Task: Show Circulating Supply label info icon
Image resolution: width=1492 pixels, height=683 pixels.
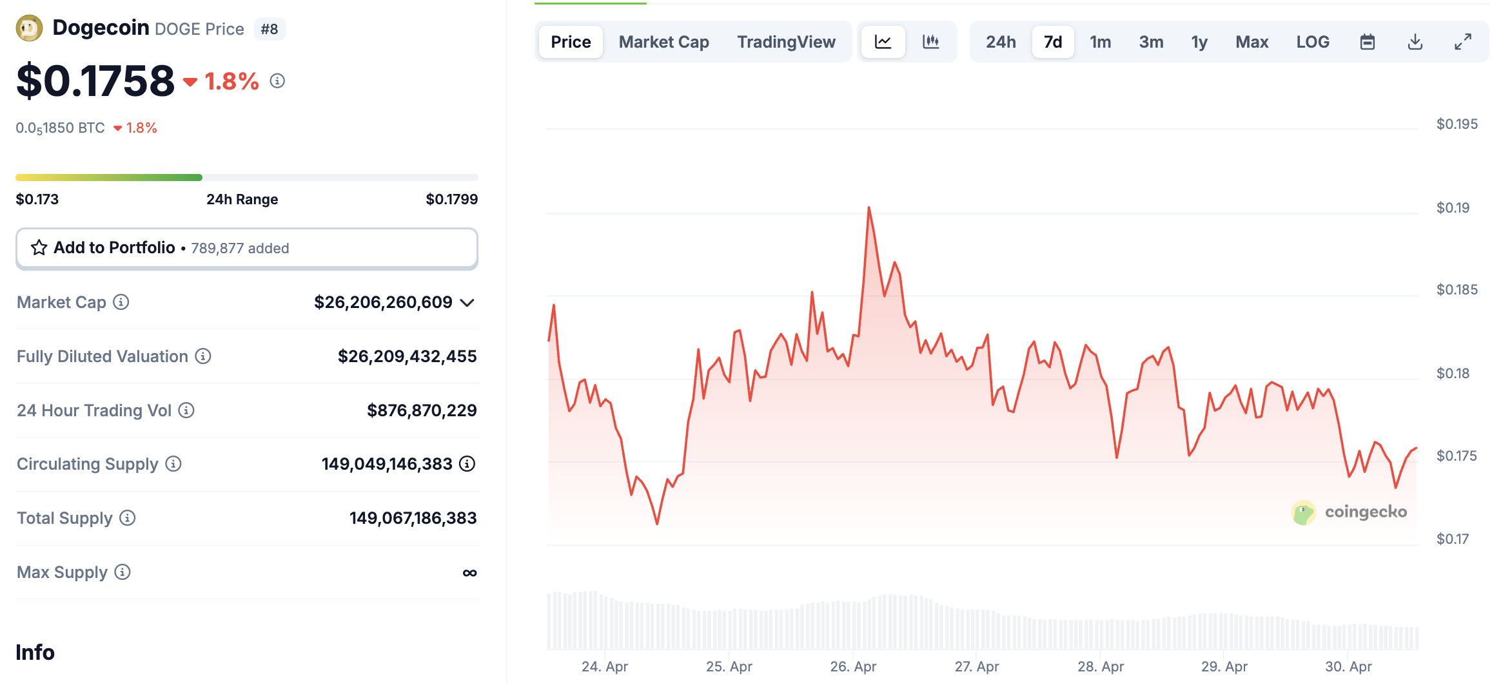Action: tap(173, 464)
